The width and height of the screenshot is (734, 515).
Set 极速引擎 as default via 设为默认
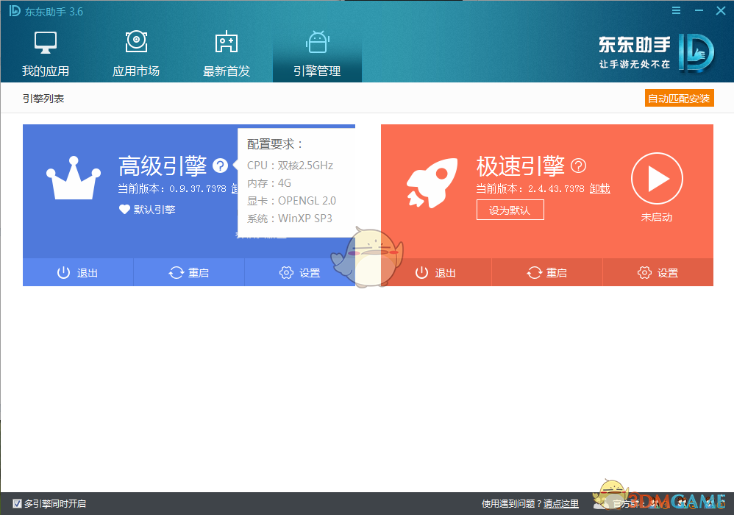[510, 210]
